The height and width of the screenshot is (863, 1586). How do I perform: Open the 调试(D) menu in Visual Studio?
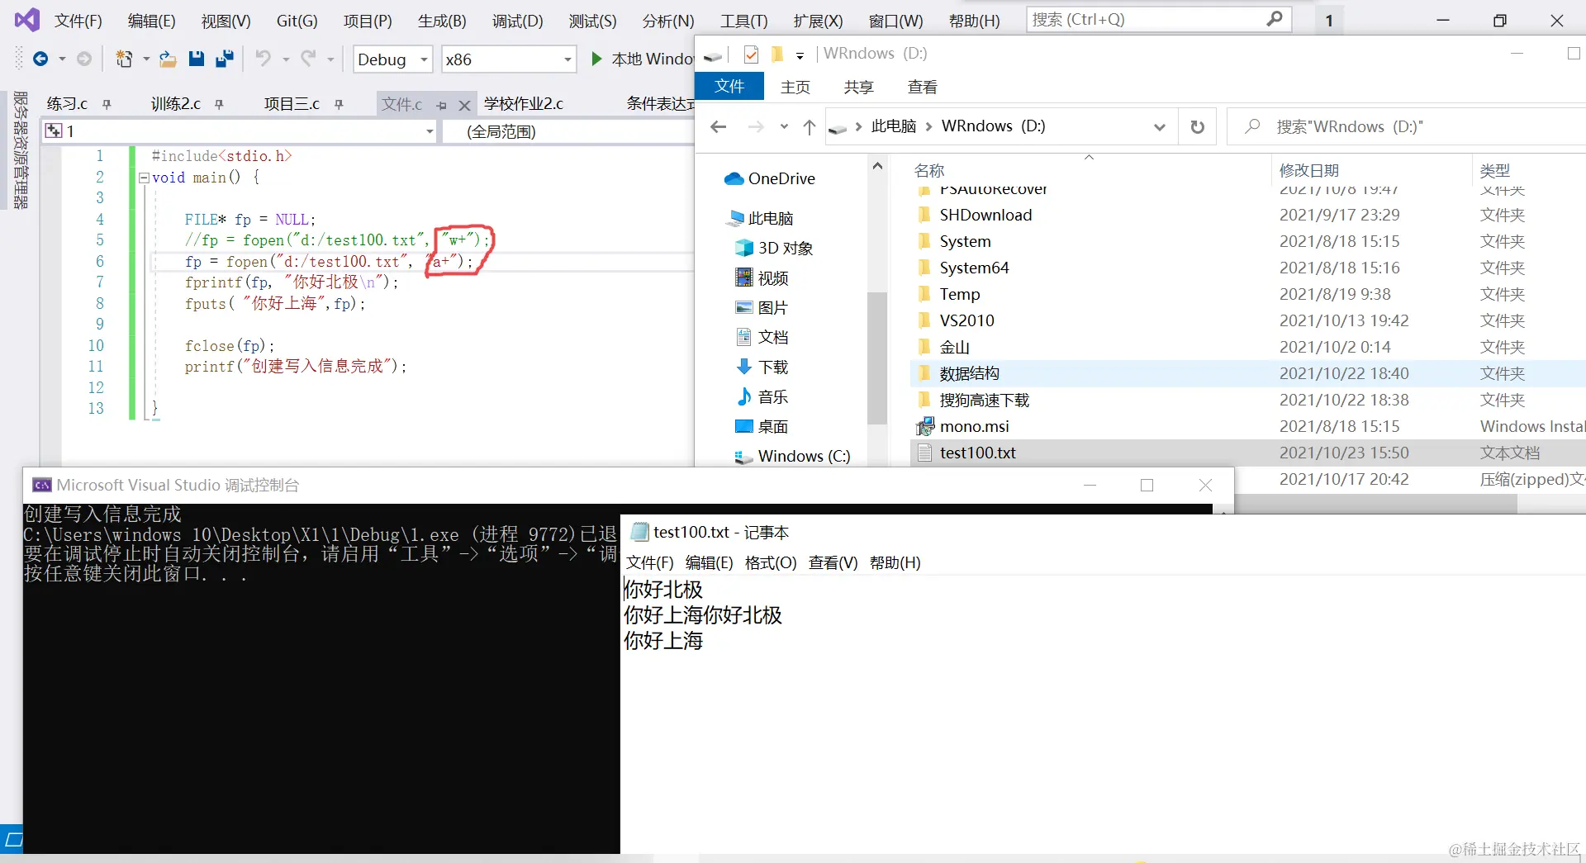pos(517,21)
